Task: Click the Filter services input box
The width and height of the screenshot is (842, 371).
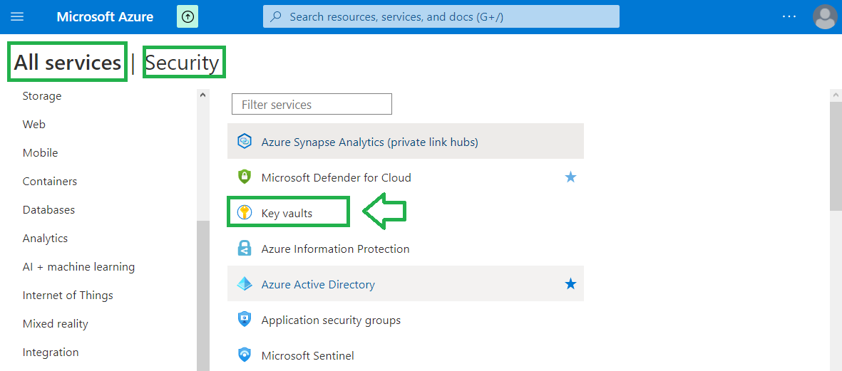Action: click(x=312, y=104)
